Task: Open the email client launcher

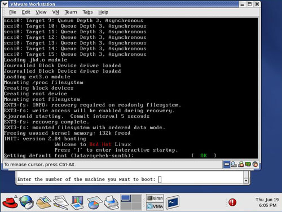Action: (x=43, y=202)
